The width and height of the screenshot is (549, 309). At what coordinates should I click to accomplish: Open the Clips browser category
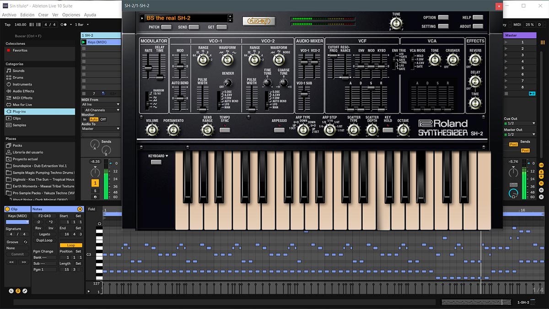point(39,118)
